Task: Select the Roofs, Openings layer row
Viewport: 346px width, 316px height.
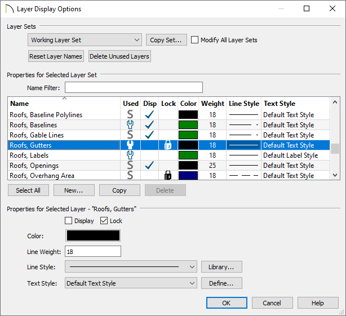Action: pyautogui.click(x=169, y=166)
